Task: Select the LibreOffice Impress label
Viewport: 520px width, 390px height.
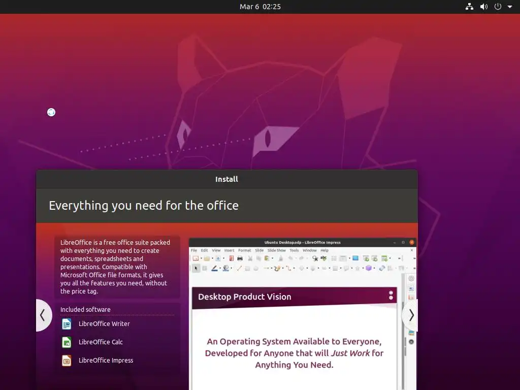Action: pyautogui.click(x=106, y=360)
